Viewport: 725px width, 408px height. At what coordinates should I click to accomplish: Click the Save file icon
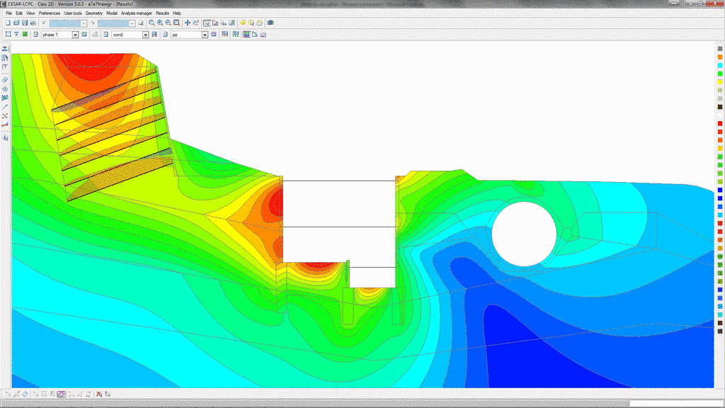(25, 23)
